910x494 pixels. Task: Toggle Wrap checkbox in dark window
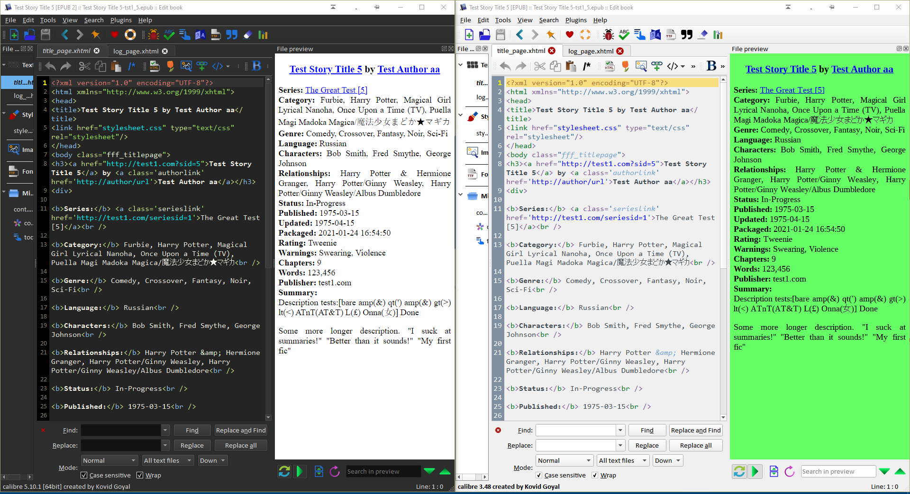140,475
